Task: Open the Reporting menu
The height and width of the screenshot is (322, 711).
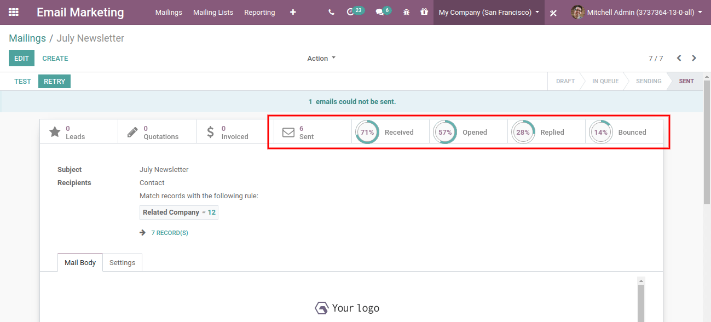Action: pyautogui.click(x=259, y=12)
